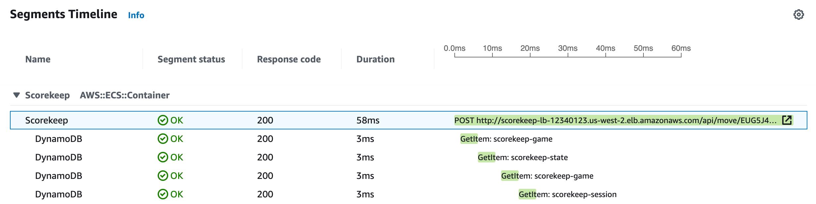Click the OK check icon in the scorekeep-state row
Image resolution: width=816 pixels, height=204 pixels.
click(x=163, y=157)
